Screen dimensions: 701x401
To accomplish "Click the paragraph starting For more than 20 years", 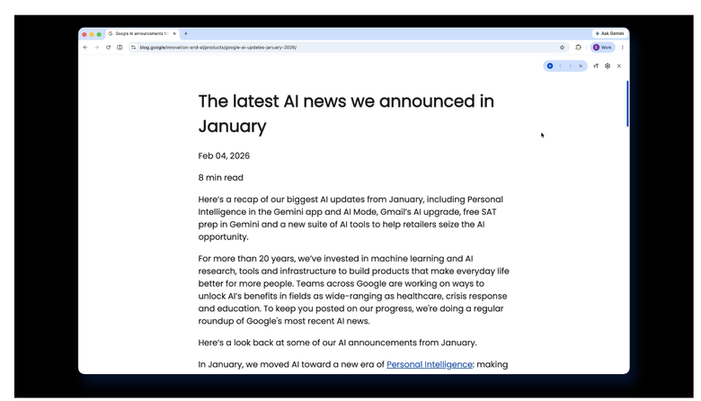I will pyautogui.click(x=353, y=290).
